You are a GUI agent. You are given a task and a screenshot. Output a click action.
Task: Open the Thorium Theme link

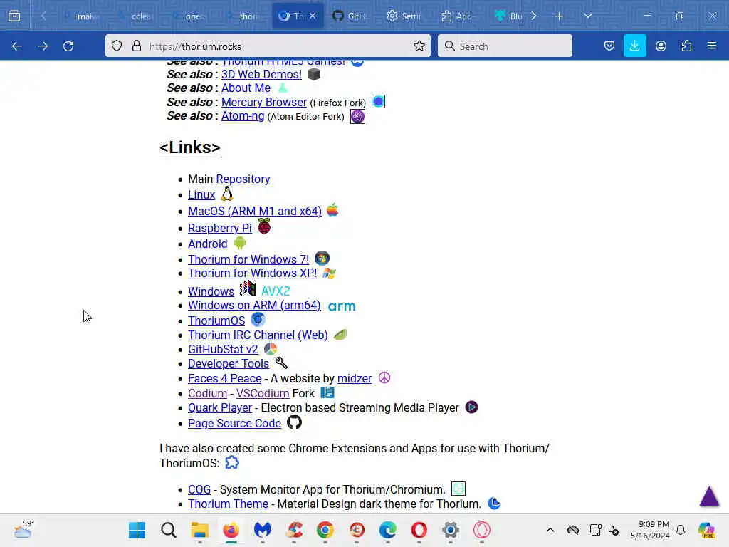coord(228,504)
